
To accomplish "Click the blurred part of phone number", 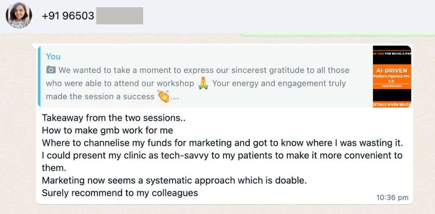I will click(x=119, y=16).
